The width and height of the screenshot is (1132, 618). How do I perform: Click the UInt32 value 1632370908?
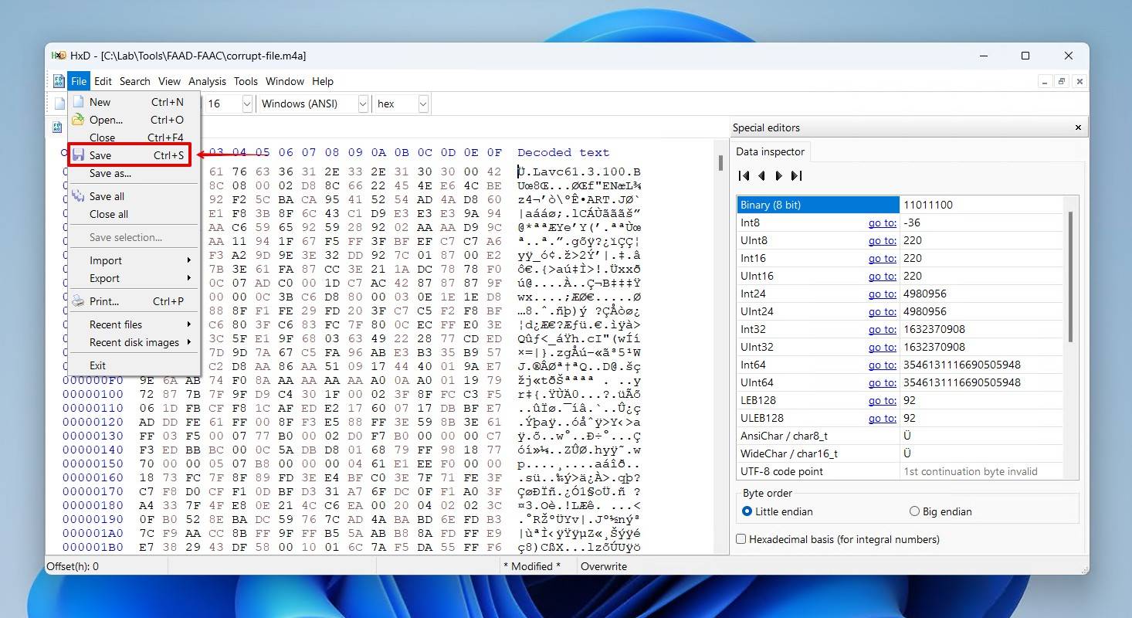point(934,347)
